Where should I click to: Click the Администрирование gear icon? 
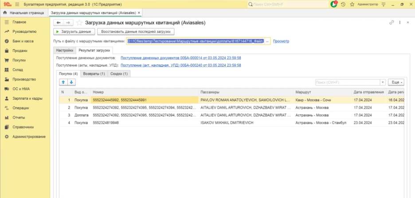[7, 136]
